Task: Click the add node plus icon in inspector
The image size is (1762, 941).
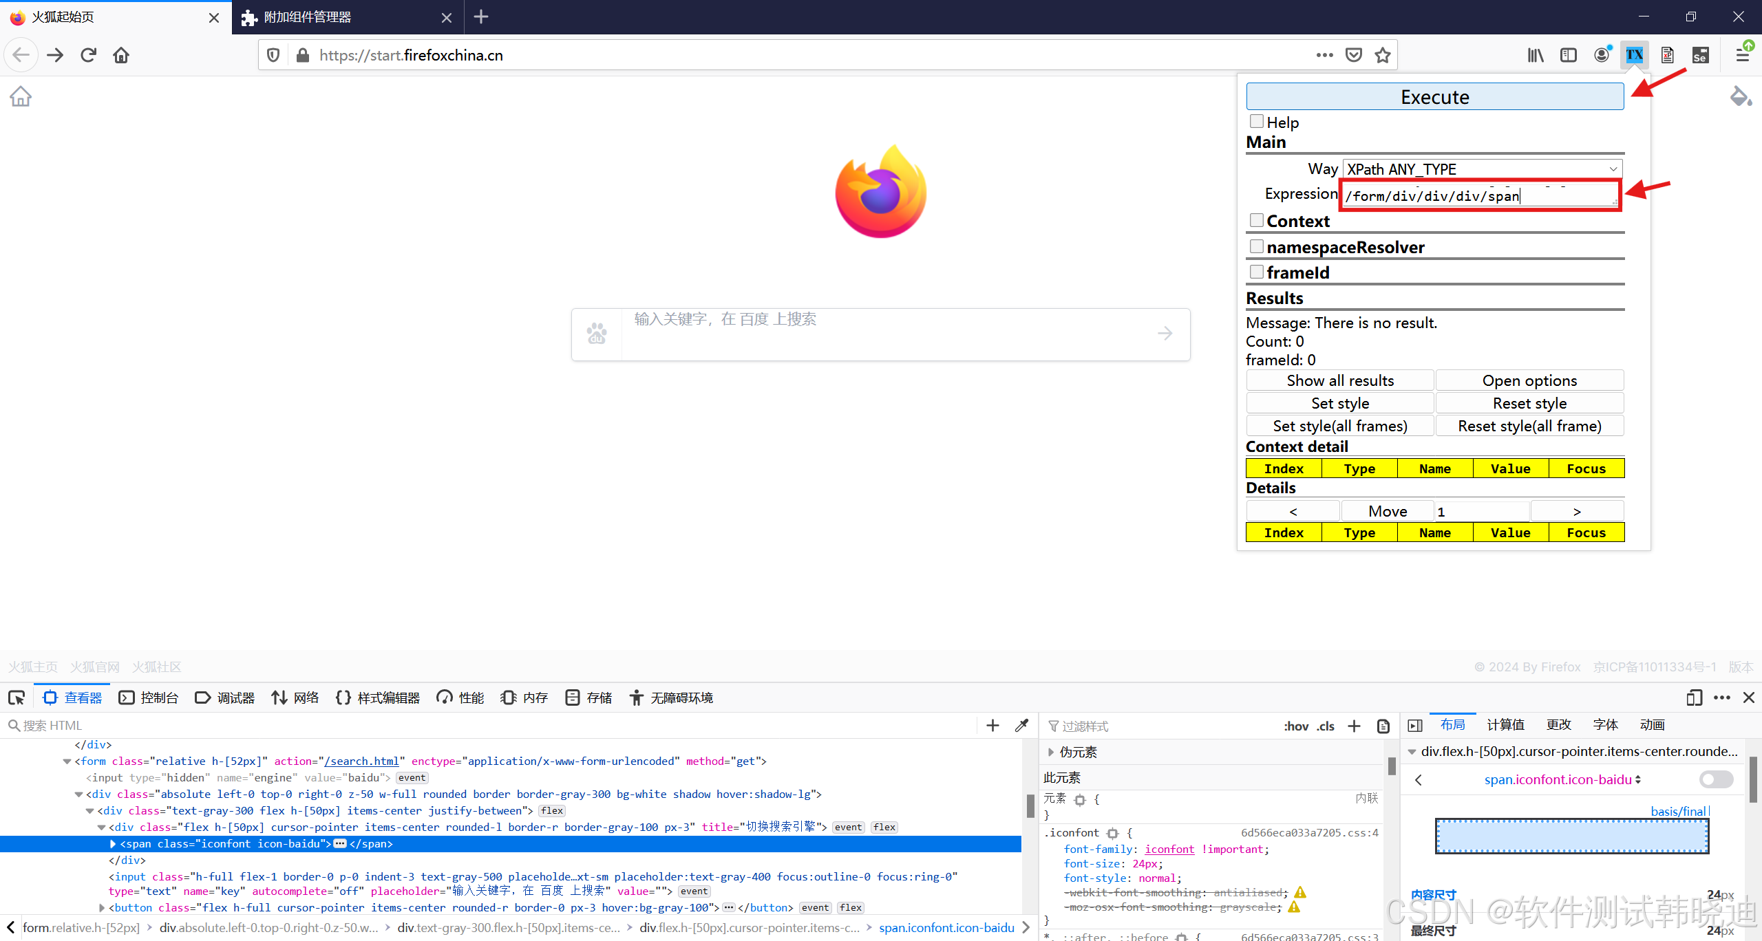Action: 993,726
